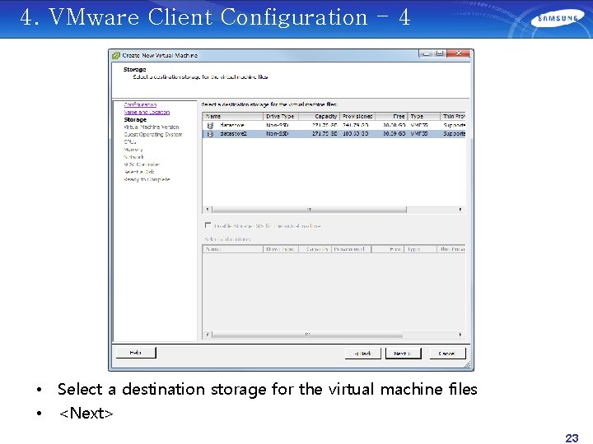Screen dimensions: 593x444
Task: Click the upper table's scroll right arrow
Action: pyautogui.click(x=460, y=209)
